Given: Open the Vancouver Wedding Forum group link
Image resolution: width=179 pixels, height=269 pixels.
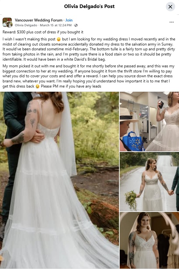Looking at the screenshot, I should click(38, 20).
